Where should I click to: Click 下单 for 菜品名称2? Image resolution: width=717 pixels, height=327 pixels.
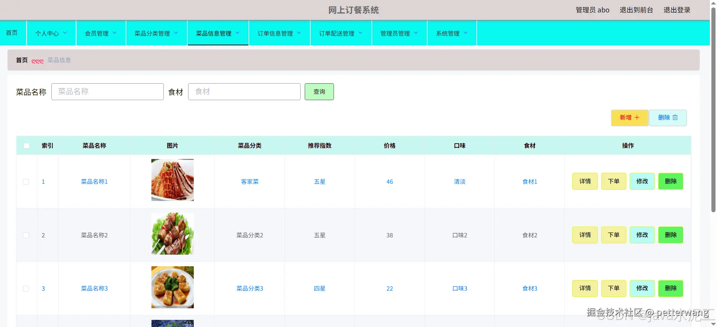[614, 235]
